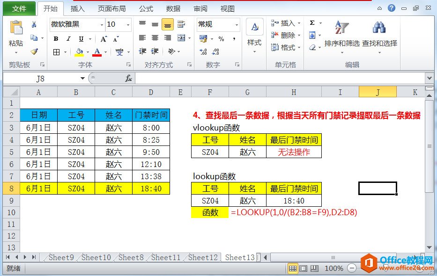The image size is (437, 276).
Task: Open the 文件 file tab
Action: pyautogui.click(x=19, y=8)
